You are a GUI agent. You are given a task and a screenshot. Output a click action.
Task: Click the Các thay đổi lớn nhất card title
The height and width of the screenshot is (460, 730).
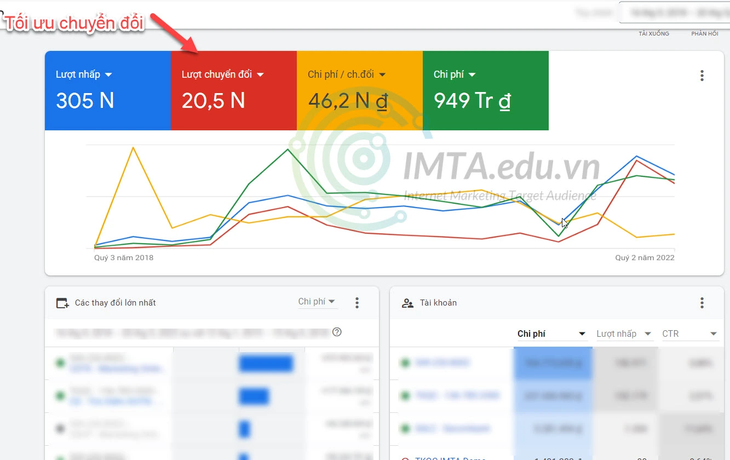point(116,303)
